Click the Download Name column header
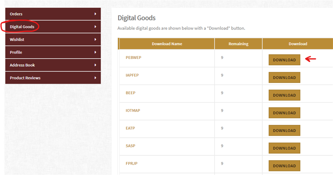Viewport: 333px width, 175px height. click(167, 44)
